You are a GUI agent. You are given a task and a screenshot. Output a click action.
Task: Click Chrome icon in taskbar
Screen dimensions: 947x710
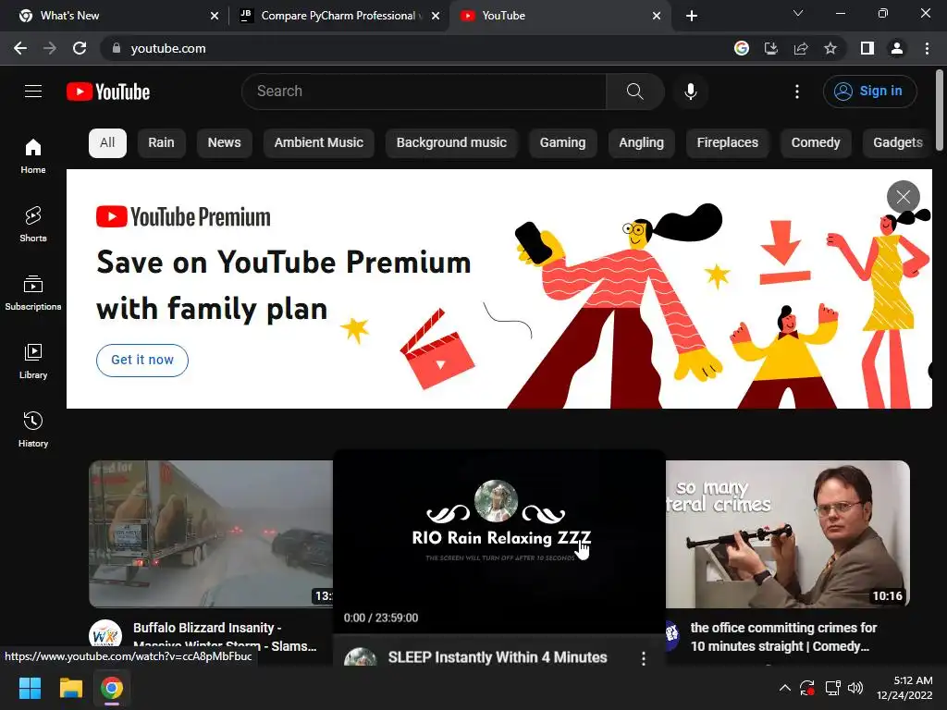[x=112, y=688]
